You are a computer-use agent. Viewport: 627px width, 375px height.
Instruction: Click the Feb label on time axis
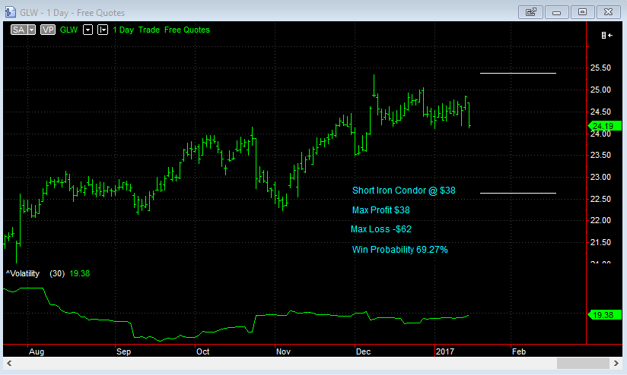[519, 352]
